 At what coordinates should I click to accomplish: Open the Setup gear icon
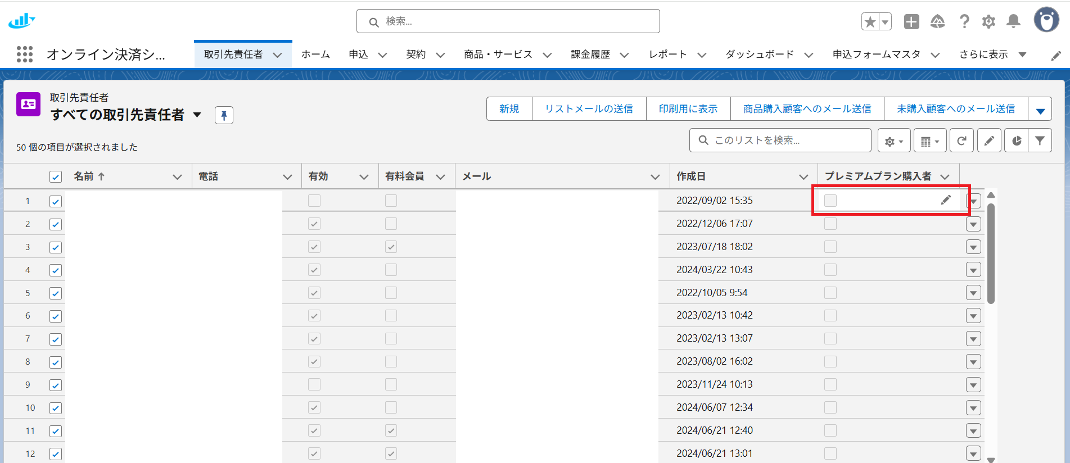[x=988, y=22]
